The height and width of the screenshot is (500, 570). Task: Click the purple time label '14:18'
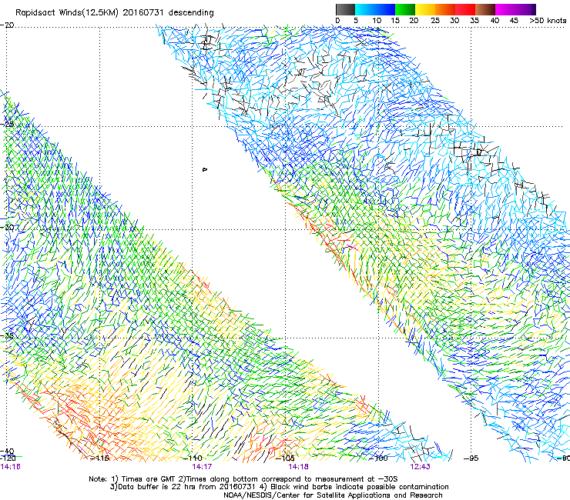[x=298, y=467]
